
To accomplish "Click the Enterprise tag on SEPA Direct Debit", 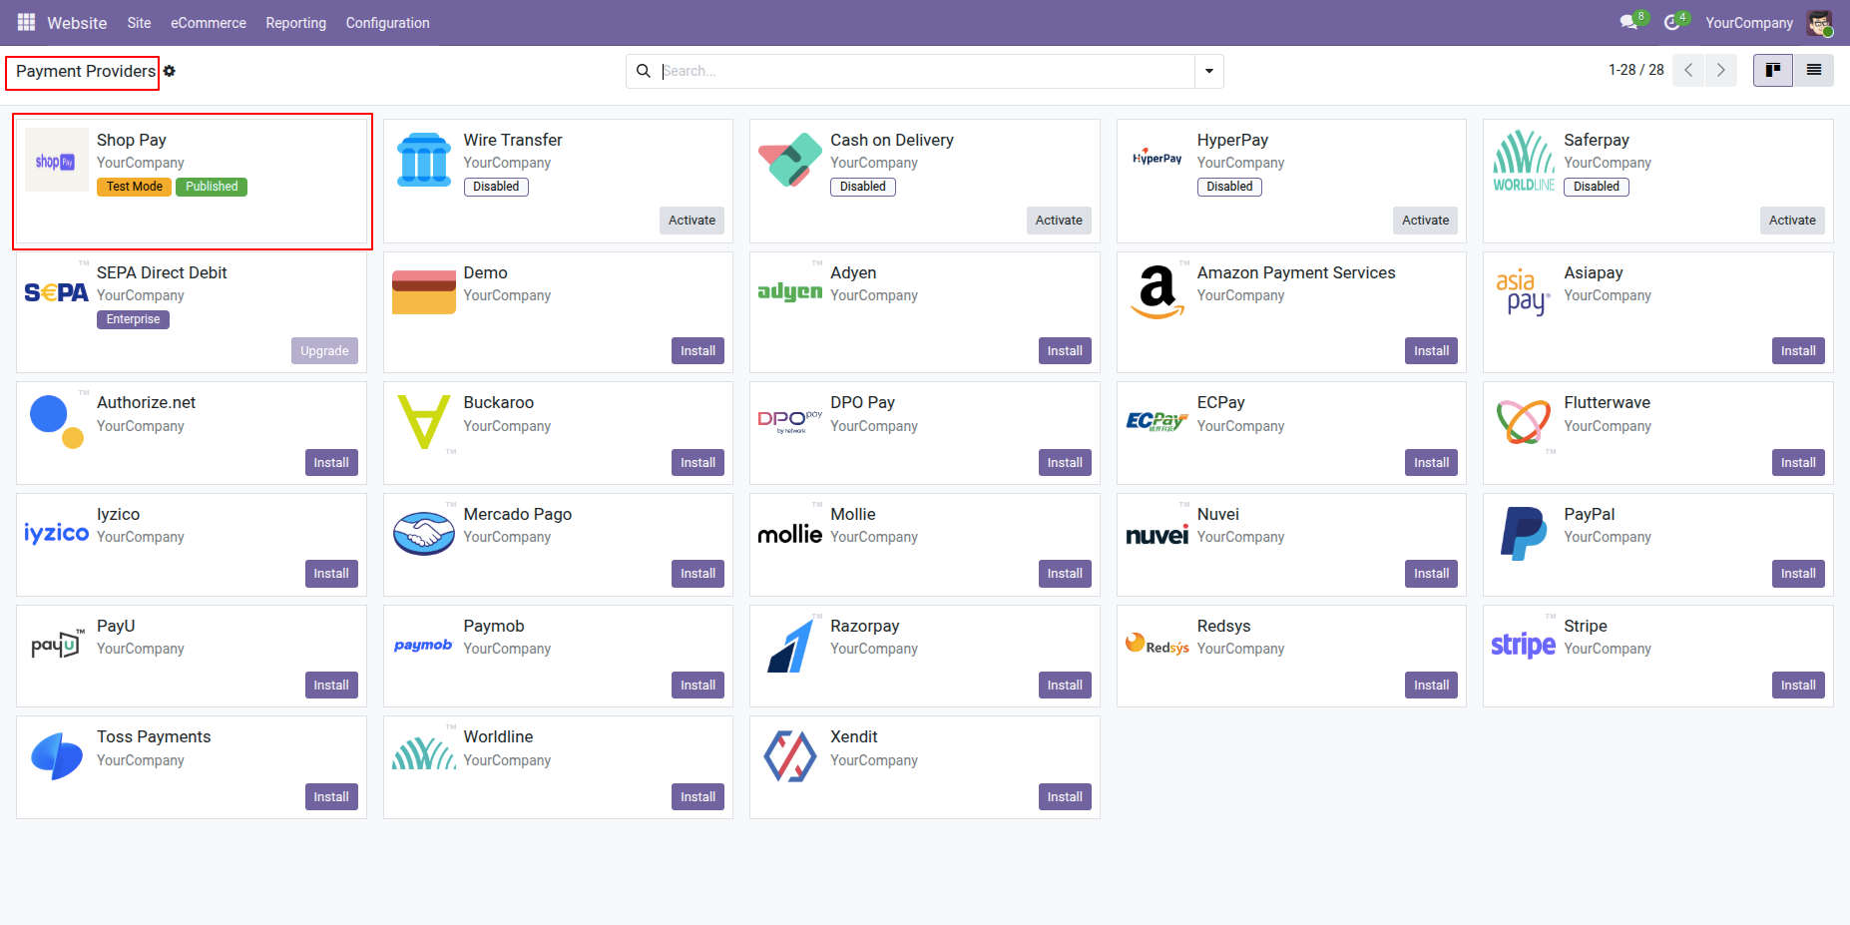I will (133, 319).
